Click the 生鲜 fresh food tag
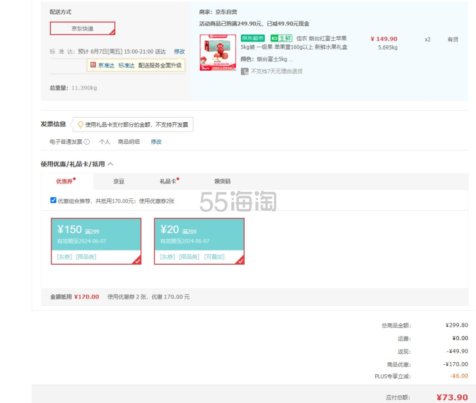Image resolution: width=476 pixels, height=403 pixels. coord(281,38)
